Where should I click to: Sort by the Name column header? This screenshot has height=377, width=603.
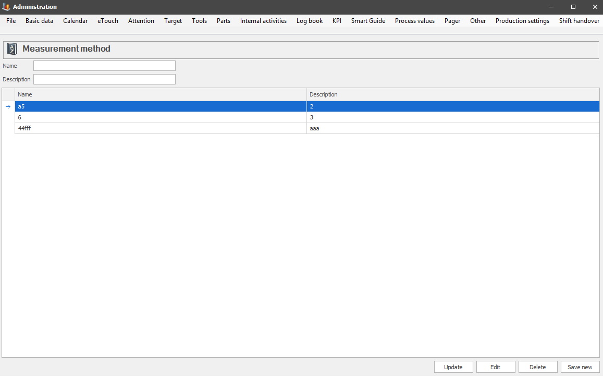161,94
